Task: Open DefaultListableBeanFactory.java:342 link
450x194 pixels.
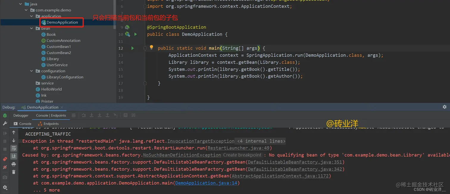Action: (295, 169)
